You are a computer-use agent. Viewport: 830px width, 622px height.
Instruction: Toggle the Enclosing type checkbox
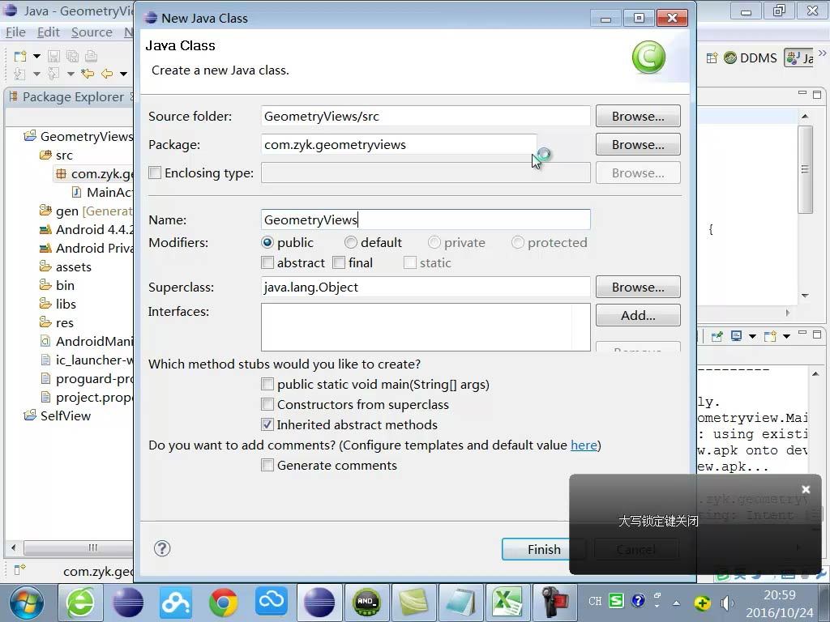[155, 173]
